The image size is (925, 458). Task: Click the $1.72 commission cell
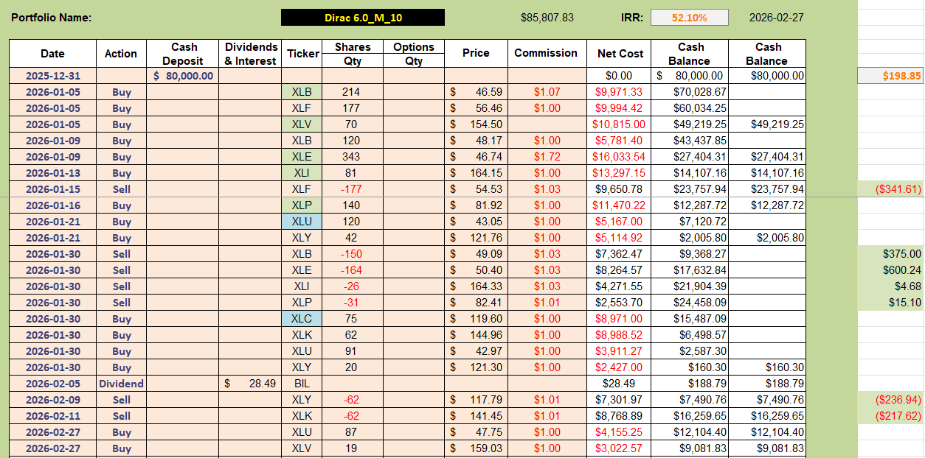click(x=546, y=157)
